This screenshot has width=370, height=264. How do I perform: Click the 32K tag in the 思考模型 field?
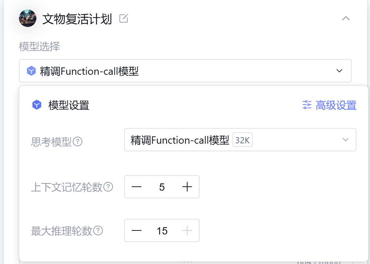tap(243, 140)
